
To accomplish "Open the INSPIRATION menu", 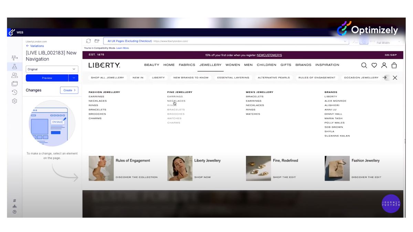I will click(x=327, y=65).
